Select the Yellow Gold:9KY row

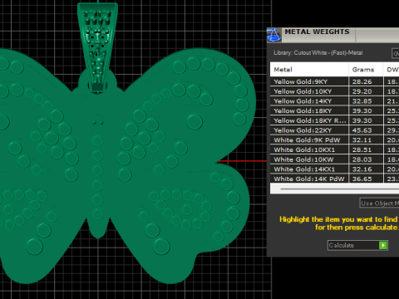334,81
